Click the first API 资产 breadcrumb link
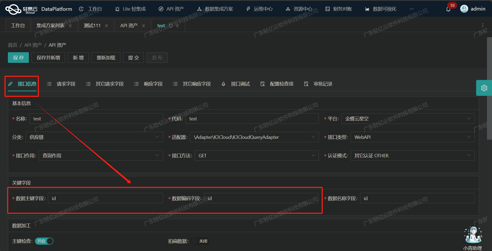 [x=33, y=45]
